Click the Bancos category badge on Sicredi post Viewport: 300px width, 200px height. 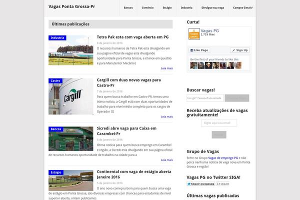click(x=55, y=129)
